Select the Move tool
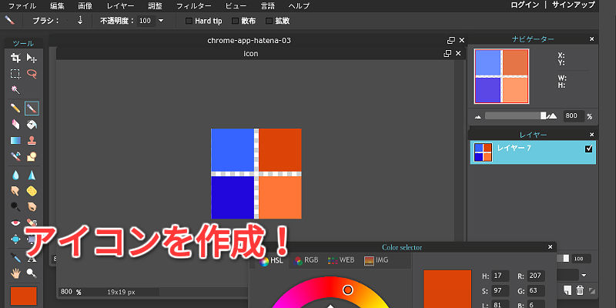616x308 pixels. [x=32, y=59]
